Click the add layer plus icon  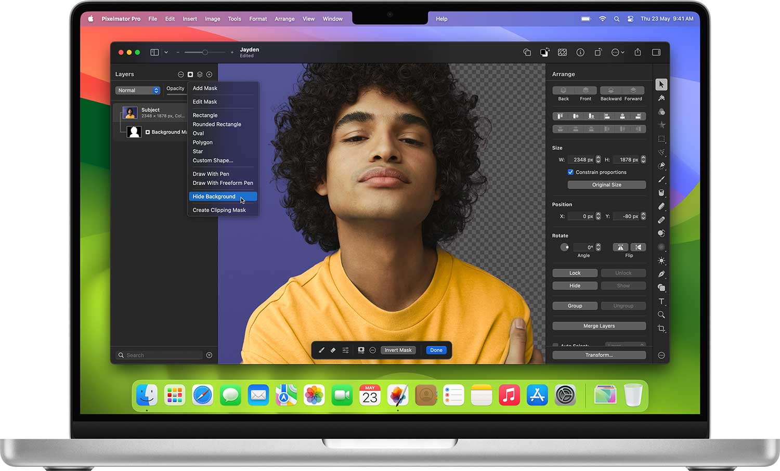click(x=209, y=74)
